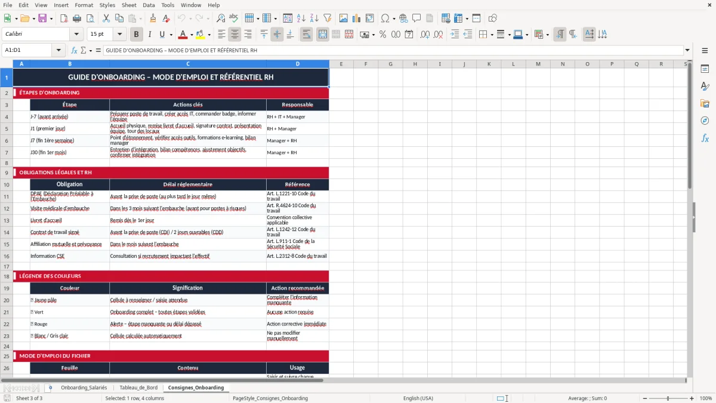Run the Spelling check icon
716x403 pixels.
[x=234, y=19]
